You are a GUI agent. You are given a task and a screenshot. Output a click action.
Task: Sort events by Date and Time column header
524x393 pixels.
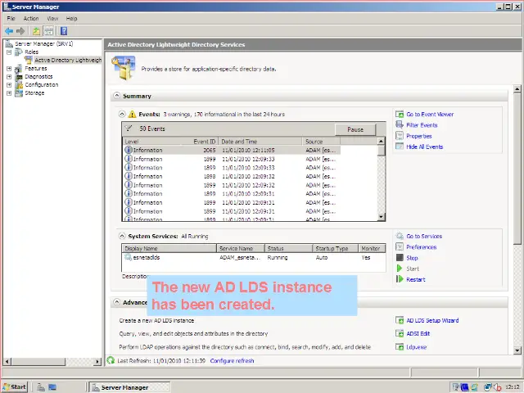click(260, 142)
